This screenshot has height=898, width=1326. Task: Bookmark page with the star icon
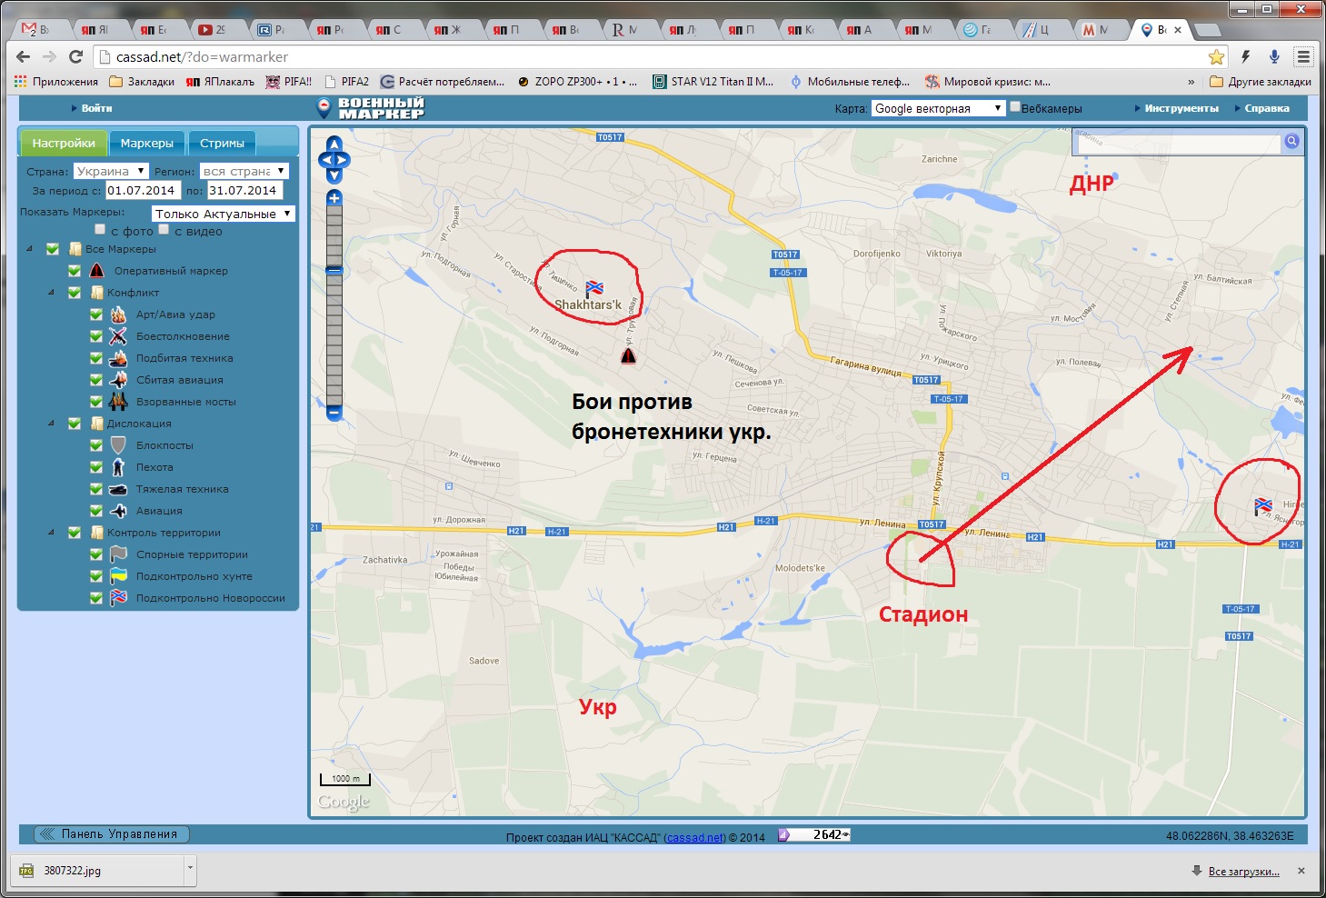point(1216,56)
